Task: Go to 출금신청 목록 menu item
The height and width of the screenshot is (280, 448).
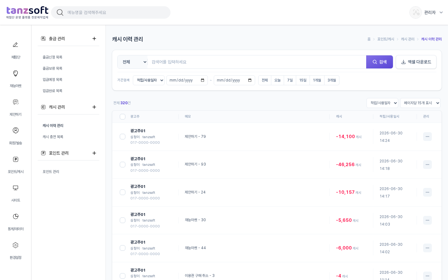Action: tap(53, 57)
